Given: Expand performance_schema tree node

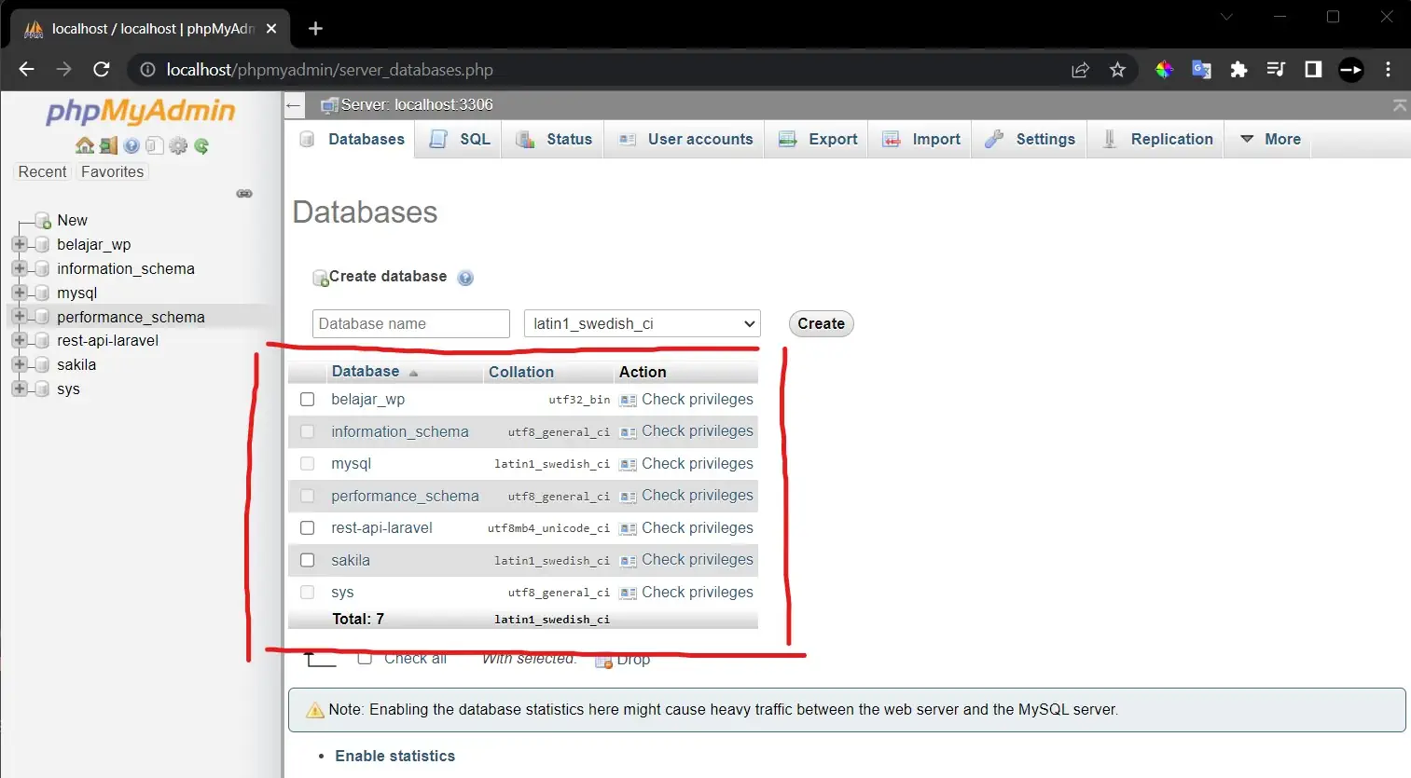Looking at the screenshot, I should coord(19,317).
